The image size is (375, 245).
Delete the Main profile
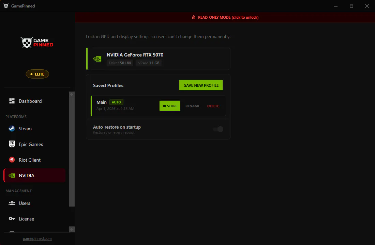213,106
